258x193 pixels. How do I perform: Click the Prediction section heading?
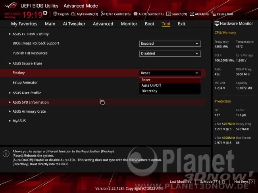(223, 101)
